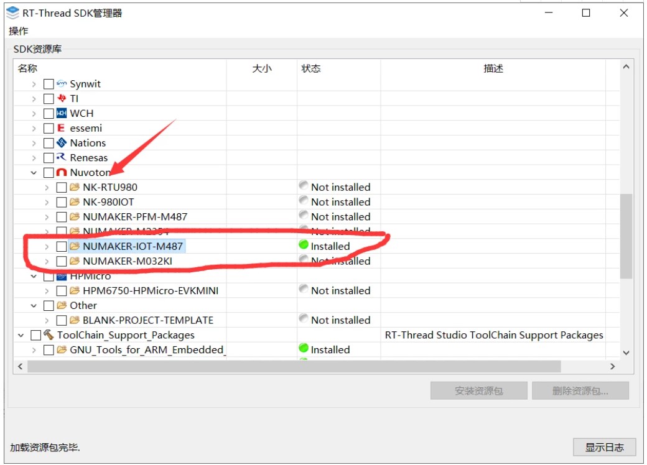647x465 pixels.
Task: Enable the Nuvoton vendor checkbox
Action: pos(49,173)
